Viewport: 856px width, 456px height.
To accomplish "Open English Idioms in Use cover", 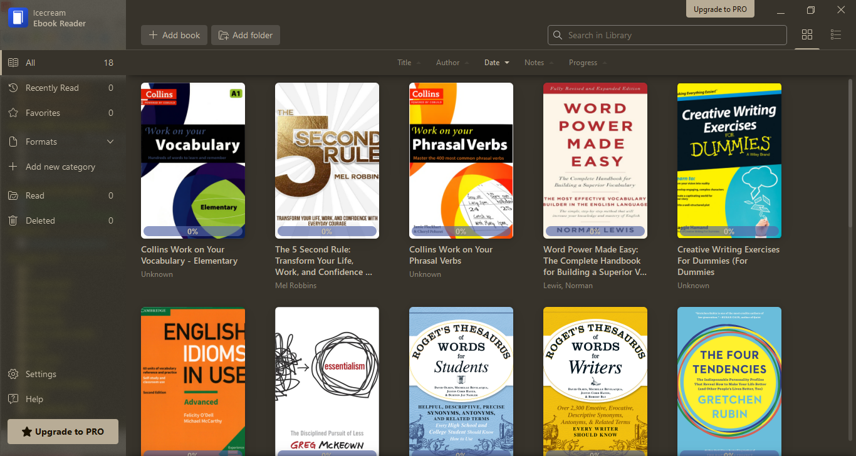I will (193, 381).
